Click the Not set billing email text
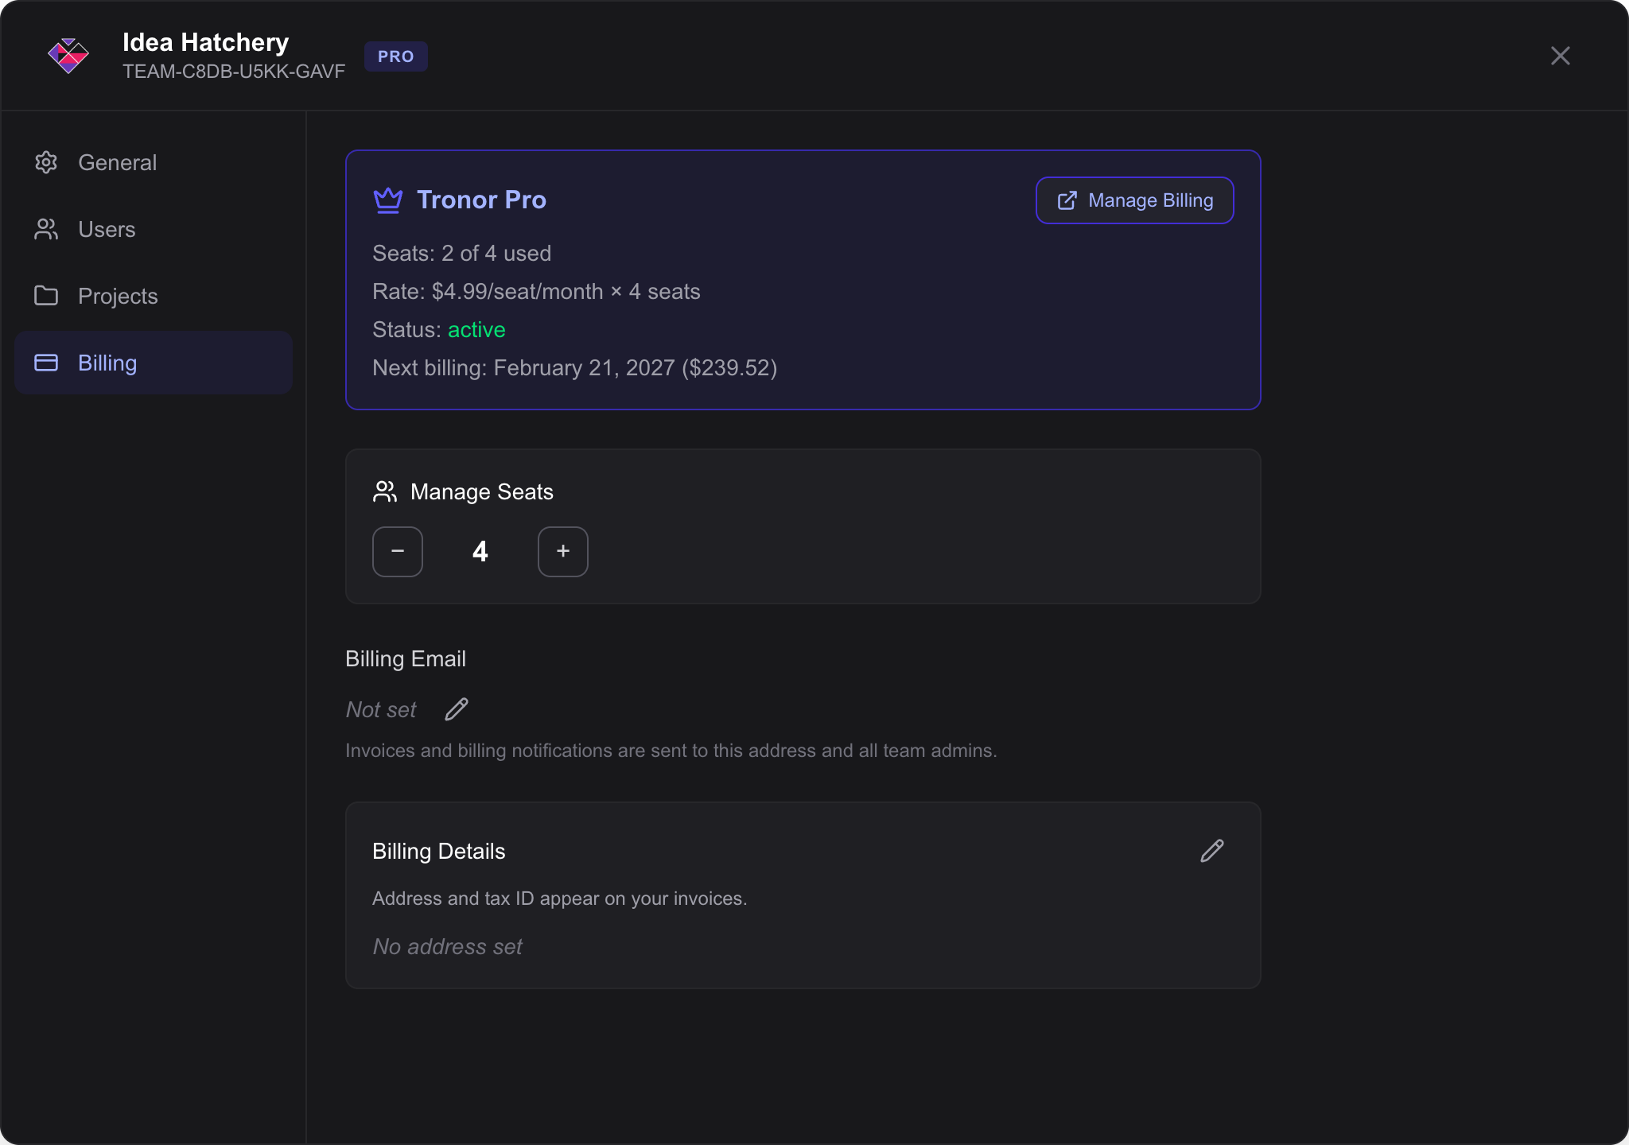This screenshot has height=1145, width=1629. (380, 708)
